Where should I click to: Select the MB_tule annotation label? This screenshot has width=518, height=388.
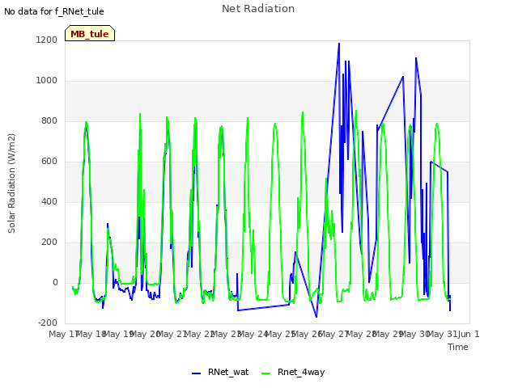point(90,34)
